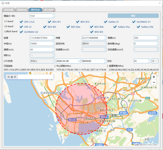Click the 经度 longitude input field

pyautogui.click(x=42, y=38)
